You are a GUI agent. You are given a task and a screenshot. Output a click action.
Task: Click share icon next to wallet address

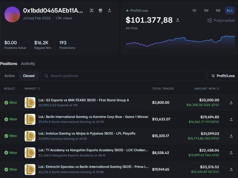pos(109,10)
